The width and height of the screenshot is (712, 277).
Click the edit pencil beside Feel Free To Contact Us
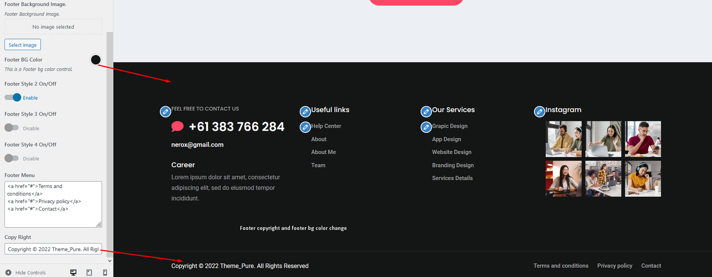[166, 112]
